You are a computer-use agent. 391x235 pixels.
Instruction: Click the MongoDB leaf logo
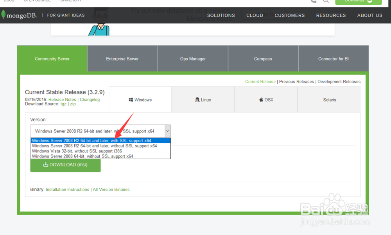[3, 14]
